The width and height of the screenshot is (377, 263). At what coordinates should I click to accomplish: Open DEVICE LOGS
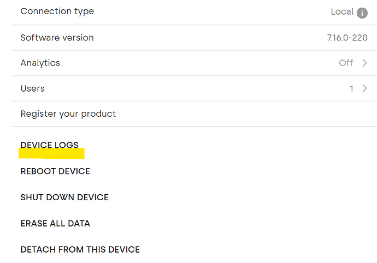50,145
